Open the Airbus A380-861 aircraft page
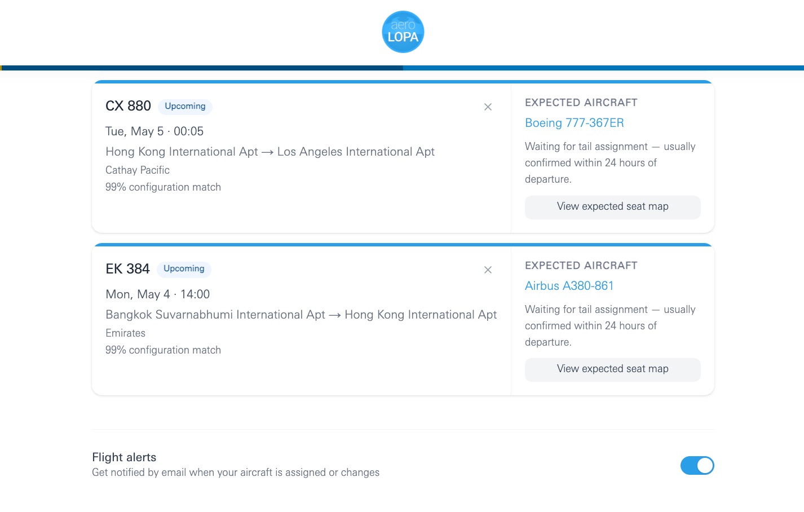The width and height of the screenshot is (804, 512). 569,286
